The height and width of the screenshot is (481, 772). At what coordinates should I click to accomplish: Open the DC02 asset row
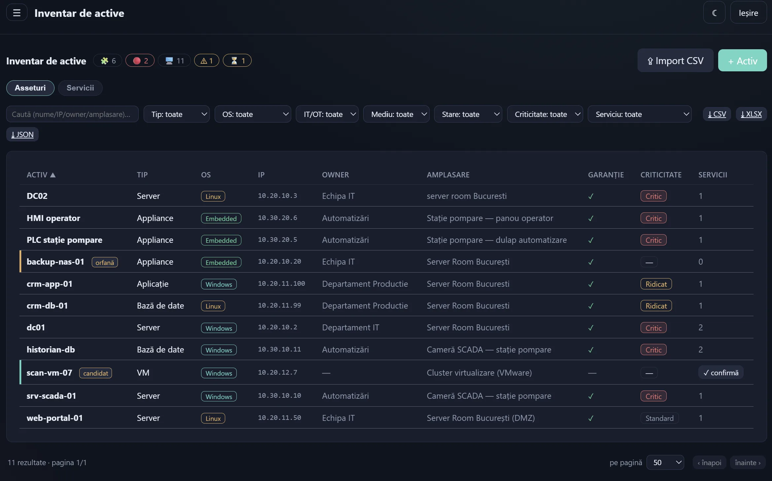pos(386,196)
